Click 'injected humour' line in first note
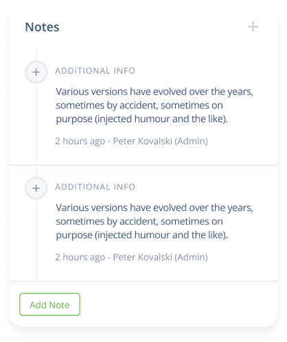 point(142,119)
